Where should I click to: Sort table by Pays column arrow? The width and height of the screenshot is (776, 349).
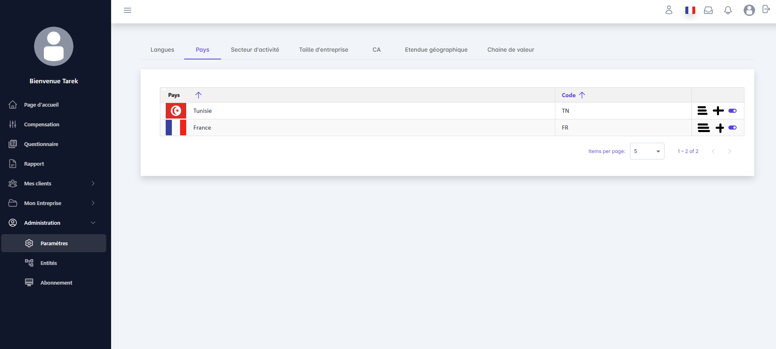coord(199,95)
